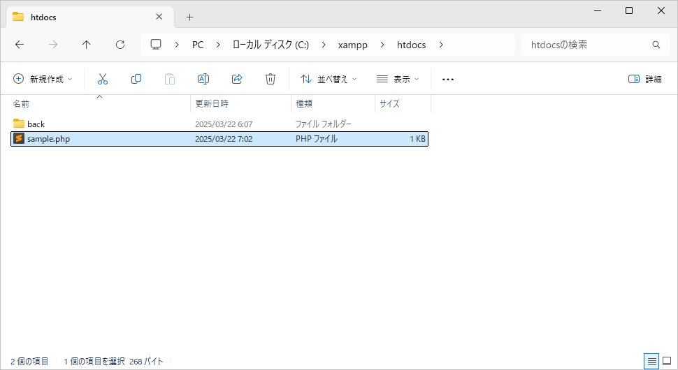
Task: Expand the 並べ替え sort dropdown
Action: (x=329, y=79)
